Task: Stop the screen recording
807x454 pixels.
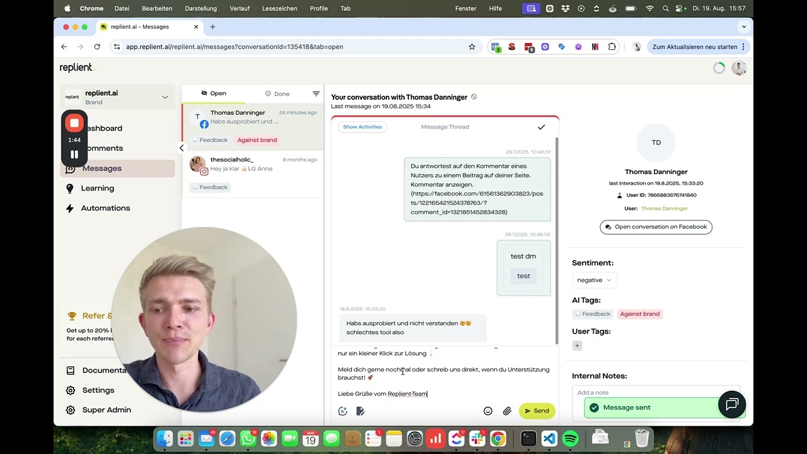Action: pos(74,123)
